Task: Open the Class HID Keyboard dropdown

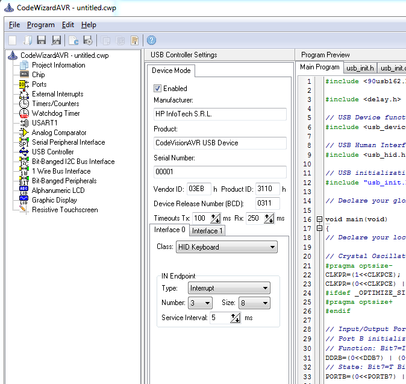Action: (x=226, y=247)
